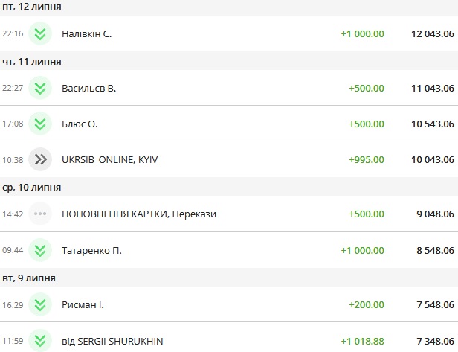The height and width of the screenshot is (352, 458).
Task: Click the gray double-arrow icon for UKRSIB_ONLINE
Action: (x=40, y=159)
